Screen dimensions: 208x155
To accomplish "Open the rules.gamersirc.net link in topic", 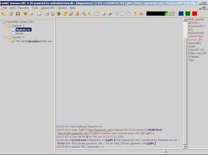I will pyautogui.click(x=73, y=133).
